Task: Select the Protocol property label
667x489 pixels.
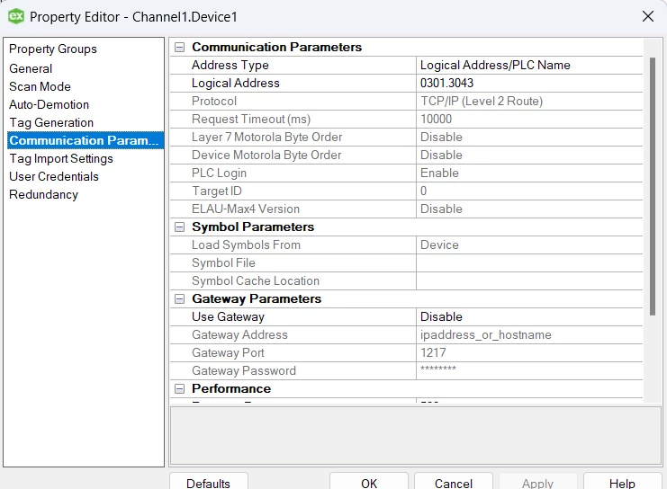Action: (x=214, y=101)
